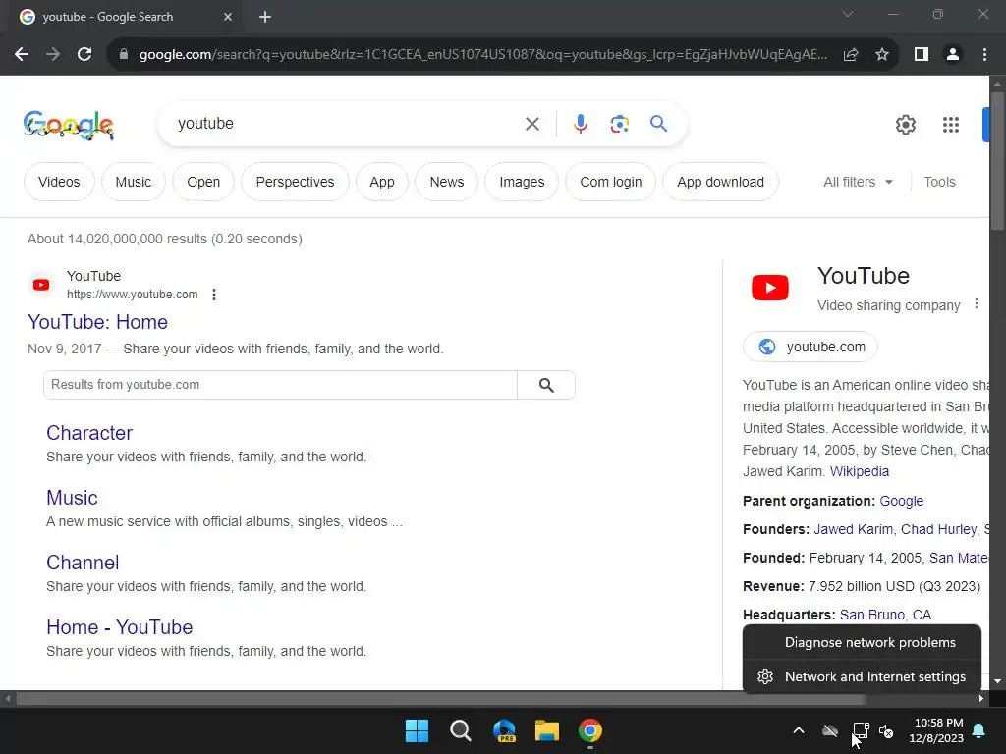The image size is (1006, 754).
Task: Click the Chrome address bar URL
Action: tap(482, 55)
